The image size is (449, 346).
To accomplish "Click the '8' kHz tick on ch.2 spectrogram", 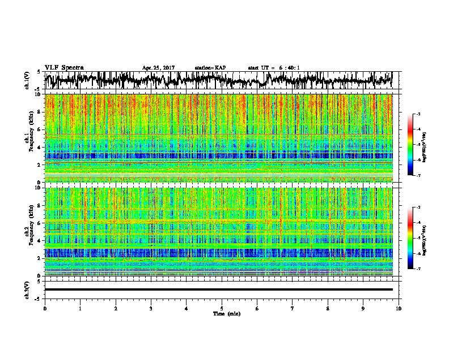I will pos(40,206).
